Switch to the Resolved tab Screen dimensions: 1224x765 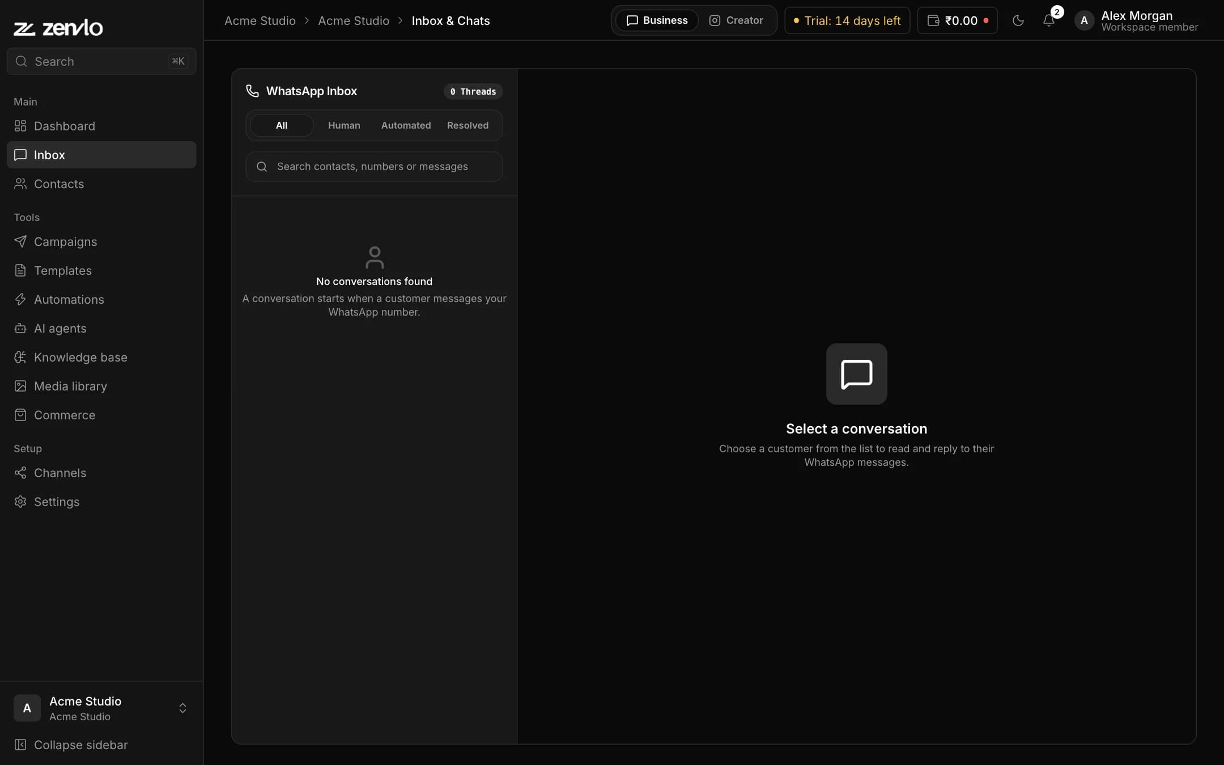pyautogui.click(x=467, y=125)
